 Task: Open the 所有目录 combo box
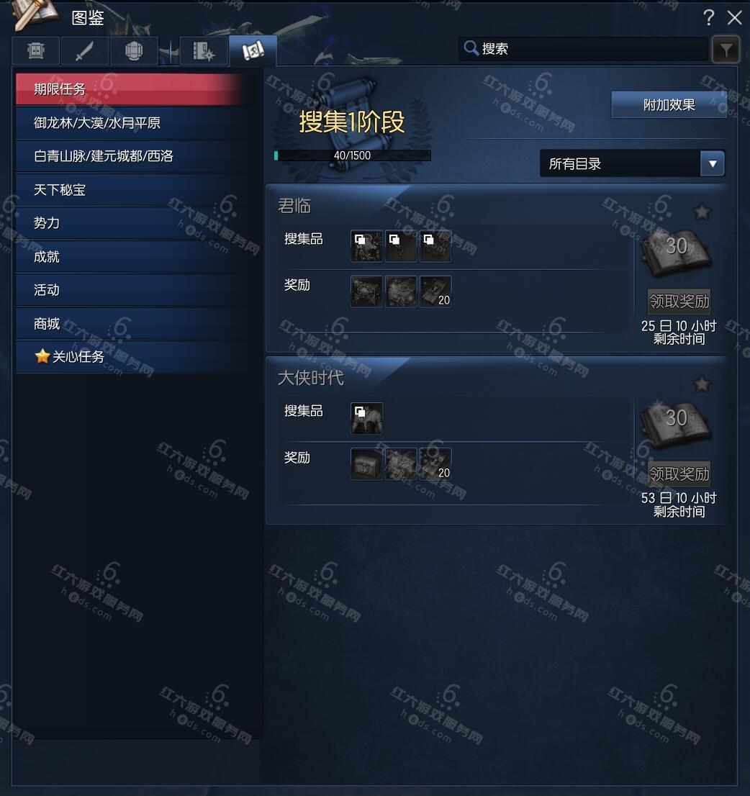(x=632, y=163)
